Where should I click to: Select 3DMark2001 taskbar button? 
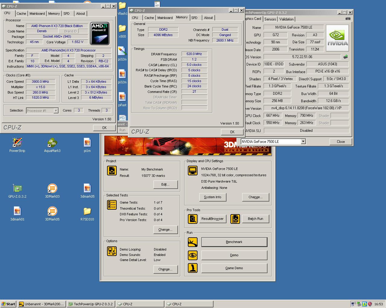click(x=42, y=304)
